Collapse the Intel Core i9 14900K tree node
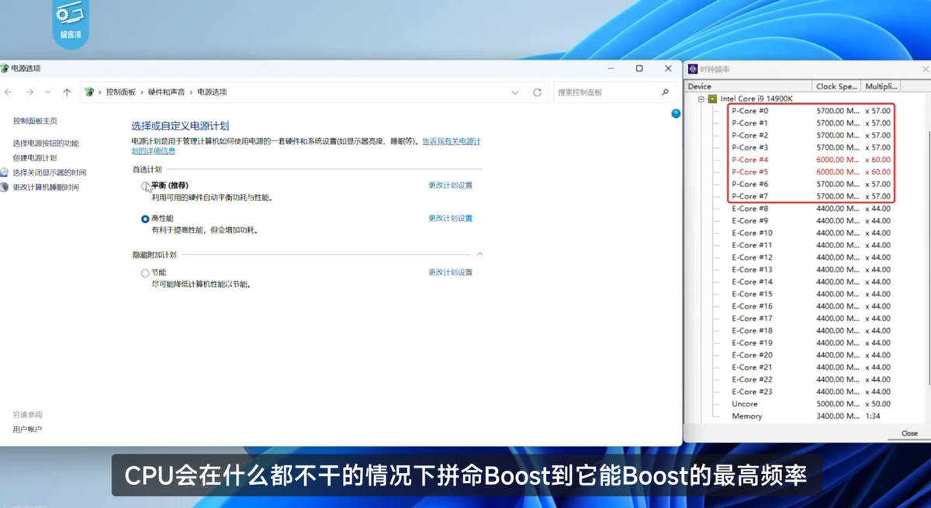 click(701, 99)
